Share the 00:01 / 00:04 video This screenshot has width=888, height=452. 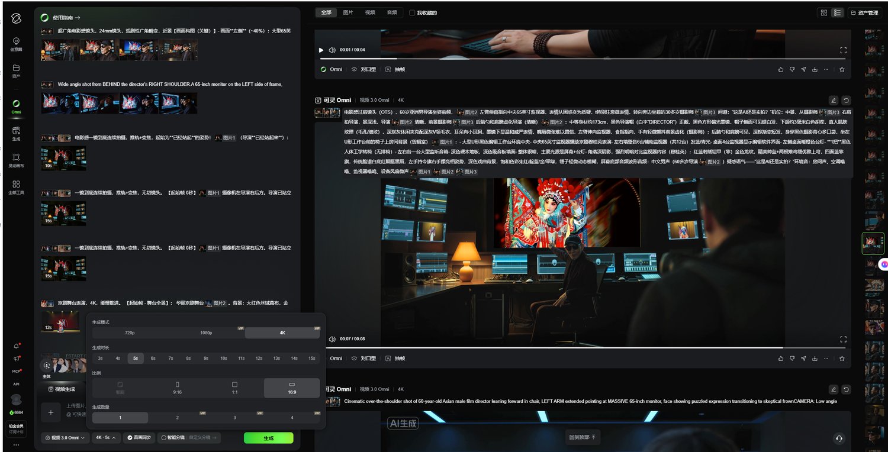pyautogui.click(x=803, y=69)
